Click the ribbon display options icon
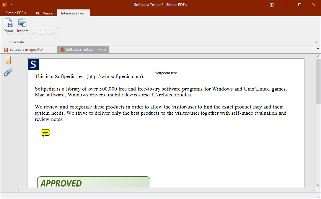321x199 pixels. 271,5
